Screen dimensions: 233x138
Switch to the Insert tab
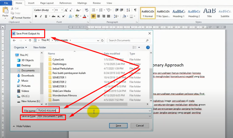point(31,3)
